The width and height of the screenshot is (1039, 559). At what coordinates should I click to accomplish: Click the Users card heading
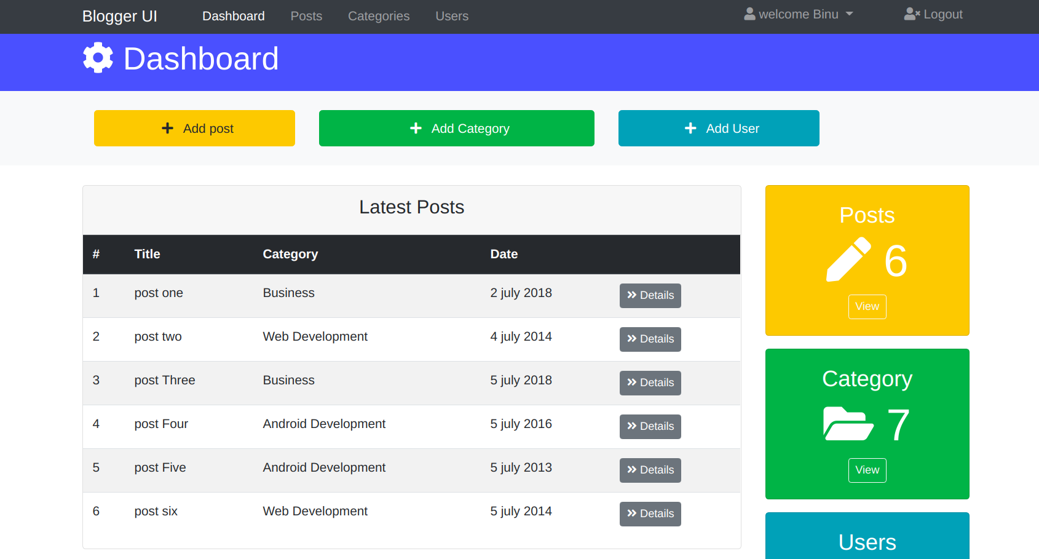coord(867,542)
